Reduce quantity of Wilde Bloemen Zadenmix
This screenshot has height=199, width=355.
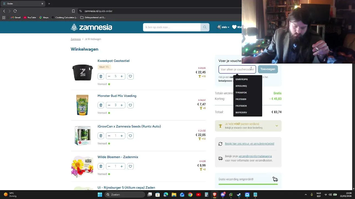109,166
